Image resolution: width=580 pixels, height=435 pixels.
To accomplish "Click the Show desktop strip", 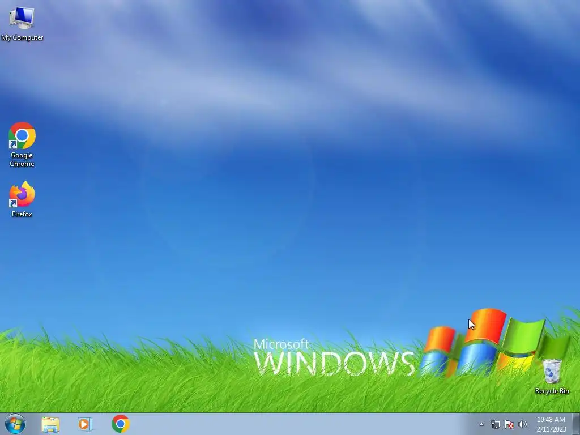I will click(x=576, y=424).
